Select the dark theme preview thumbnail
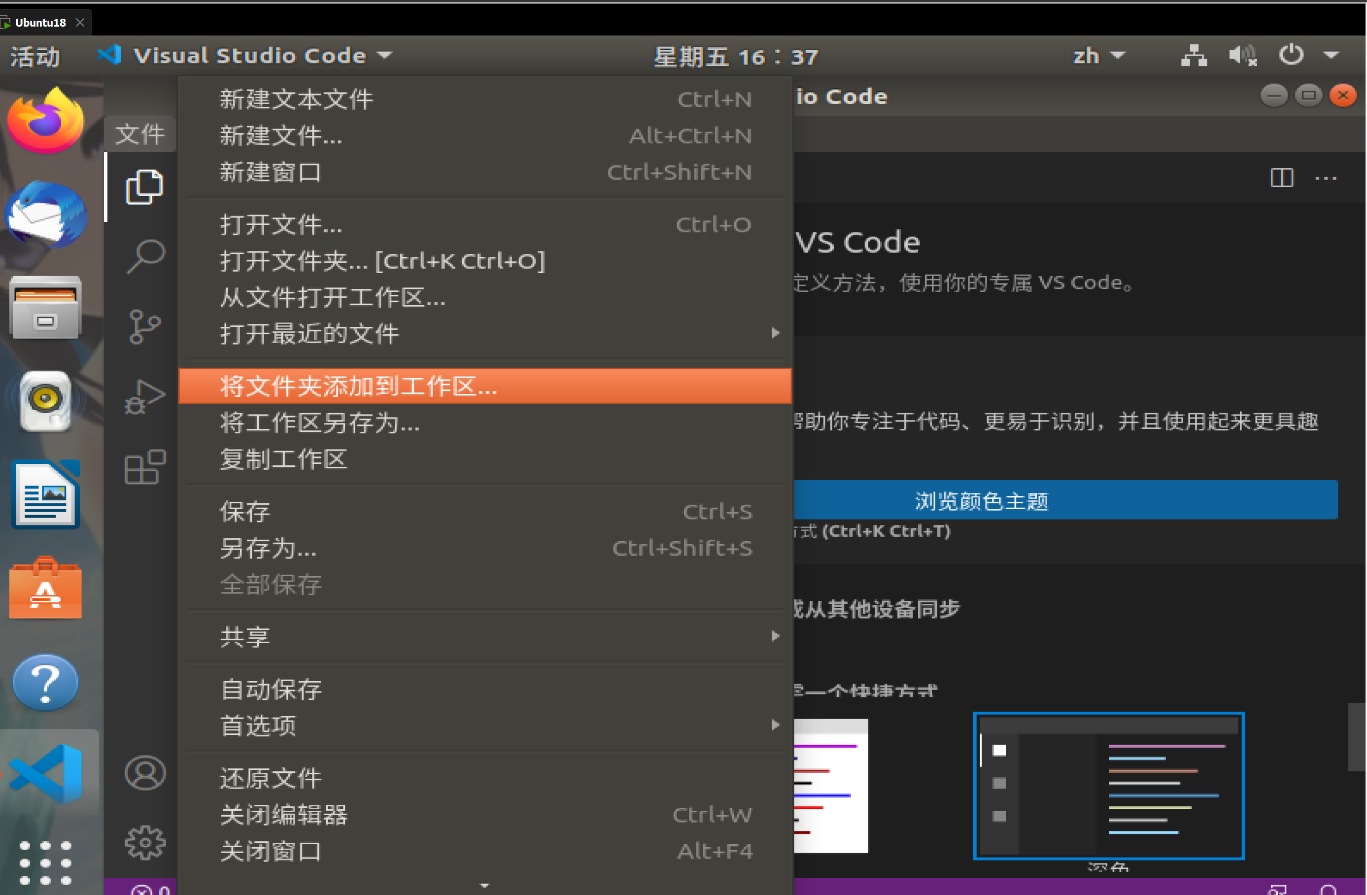Image resolution: width=1367 pixels, height=895 pixels. pos(1109,785)
